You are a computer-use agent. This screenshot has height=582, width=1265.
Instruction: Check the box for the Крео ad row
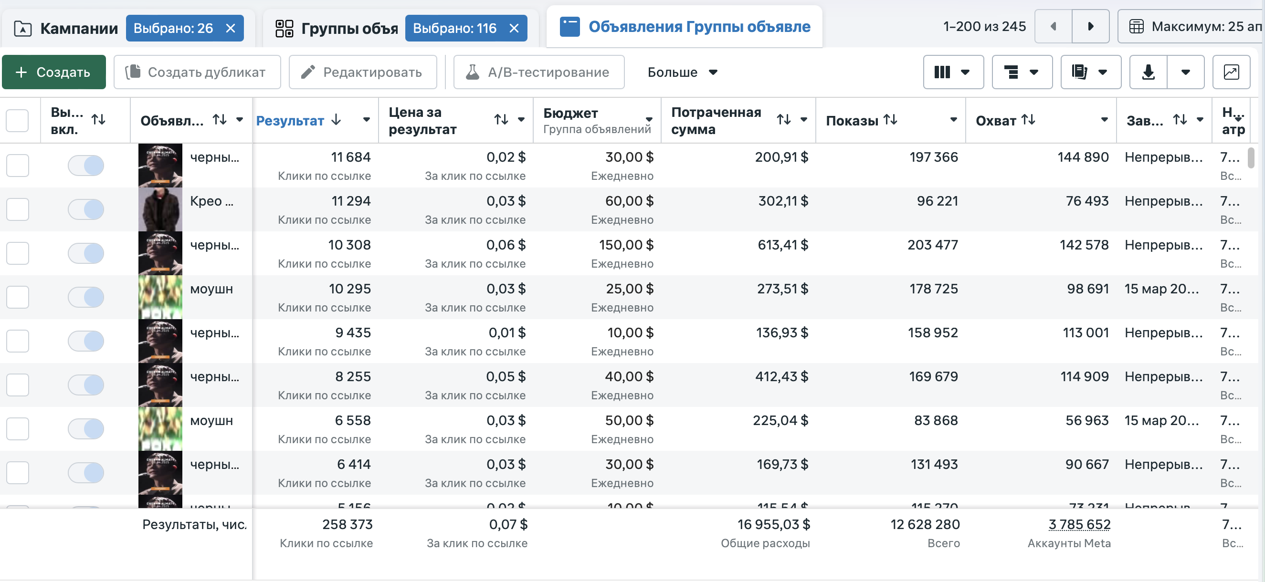(x=17, y=209)
